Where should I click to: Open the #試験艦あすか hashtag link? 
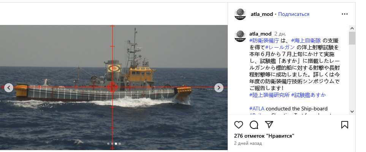tap(308, 95)
